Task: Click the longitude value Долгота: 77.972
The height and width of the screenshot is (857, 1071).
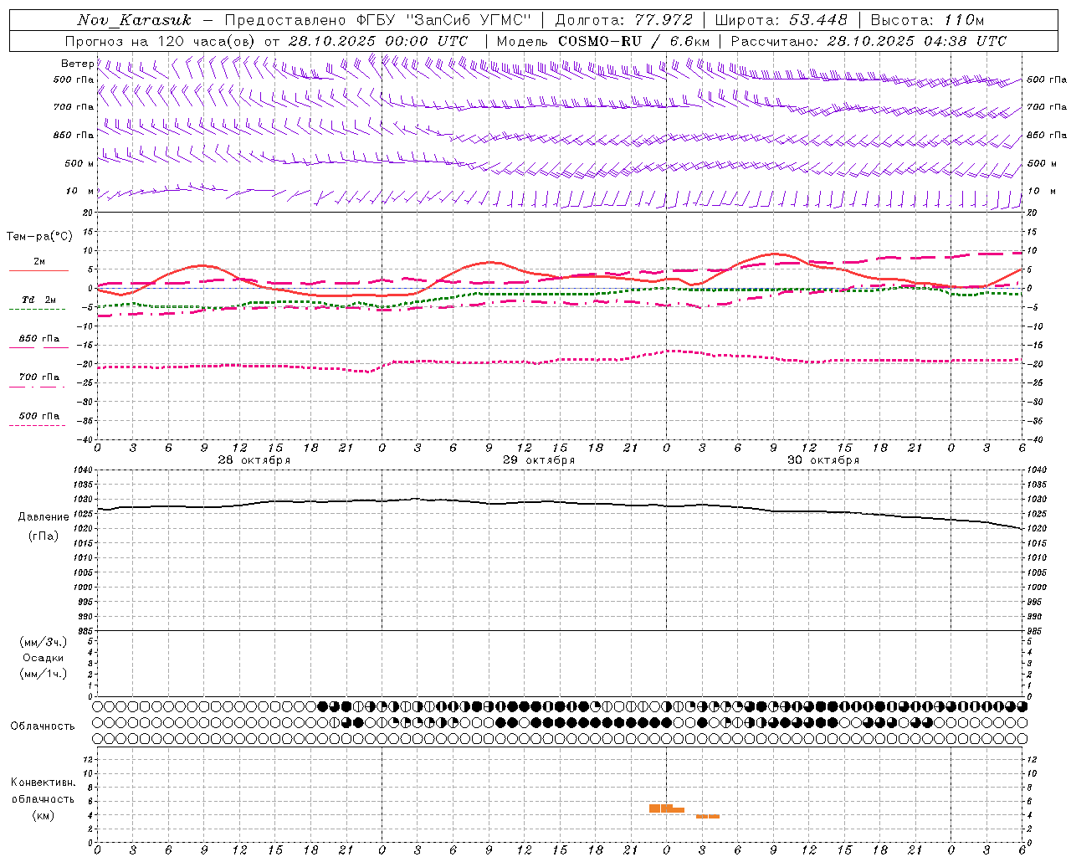Action: (x=624, y=20)
